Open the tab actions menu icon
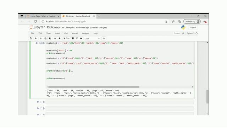The width and height of the screenshot is (227, 128). 22,16
